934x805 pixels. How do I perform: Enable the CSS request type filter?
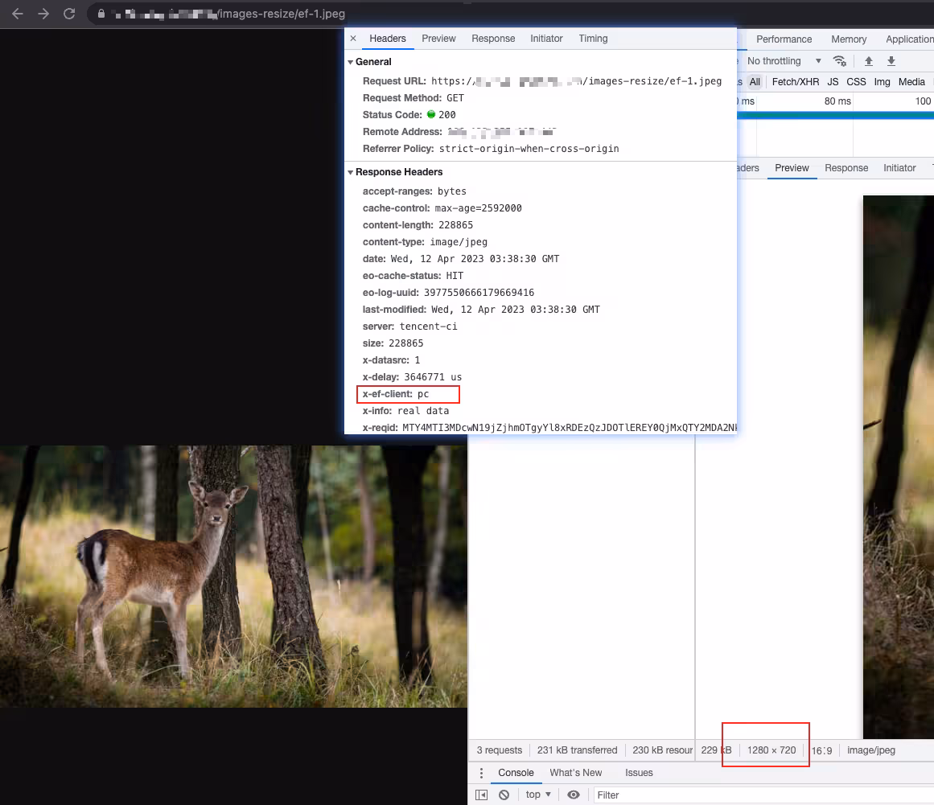click(x=856, y=81)
